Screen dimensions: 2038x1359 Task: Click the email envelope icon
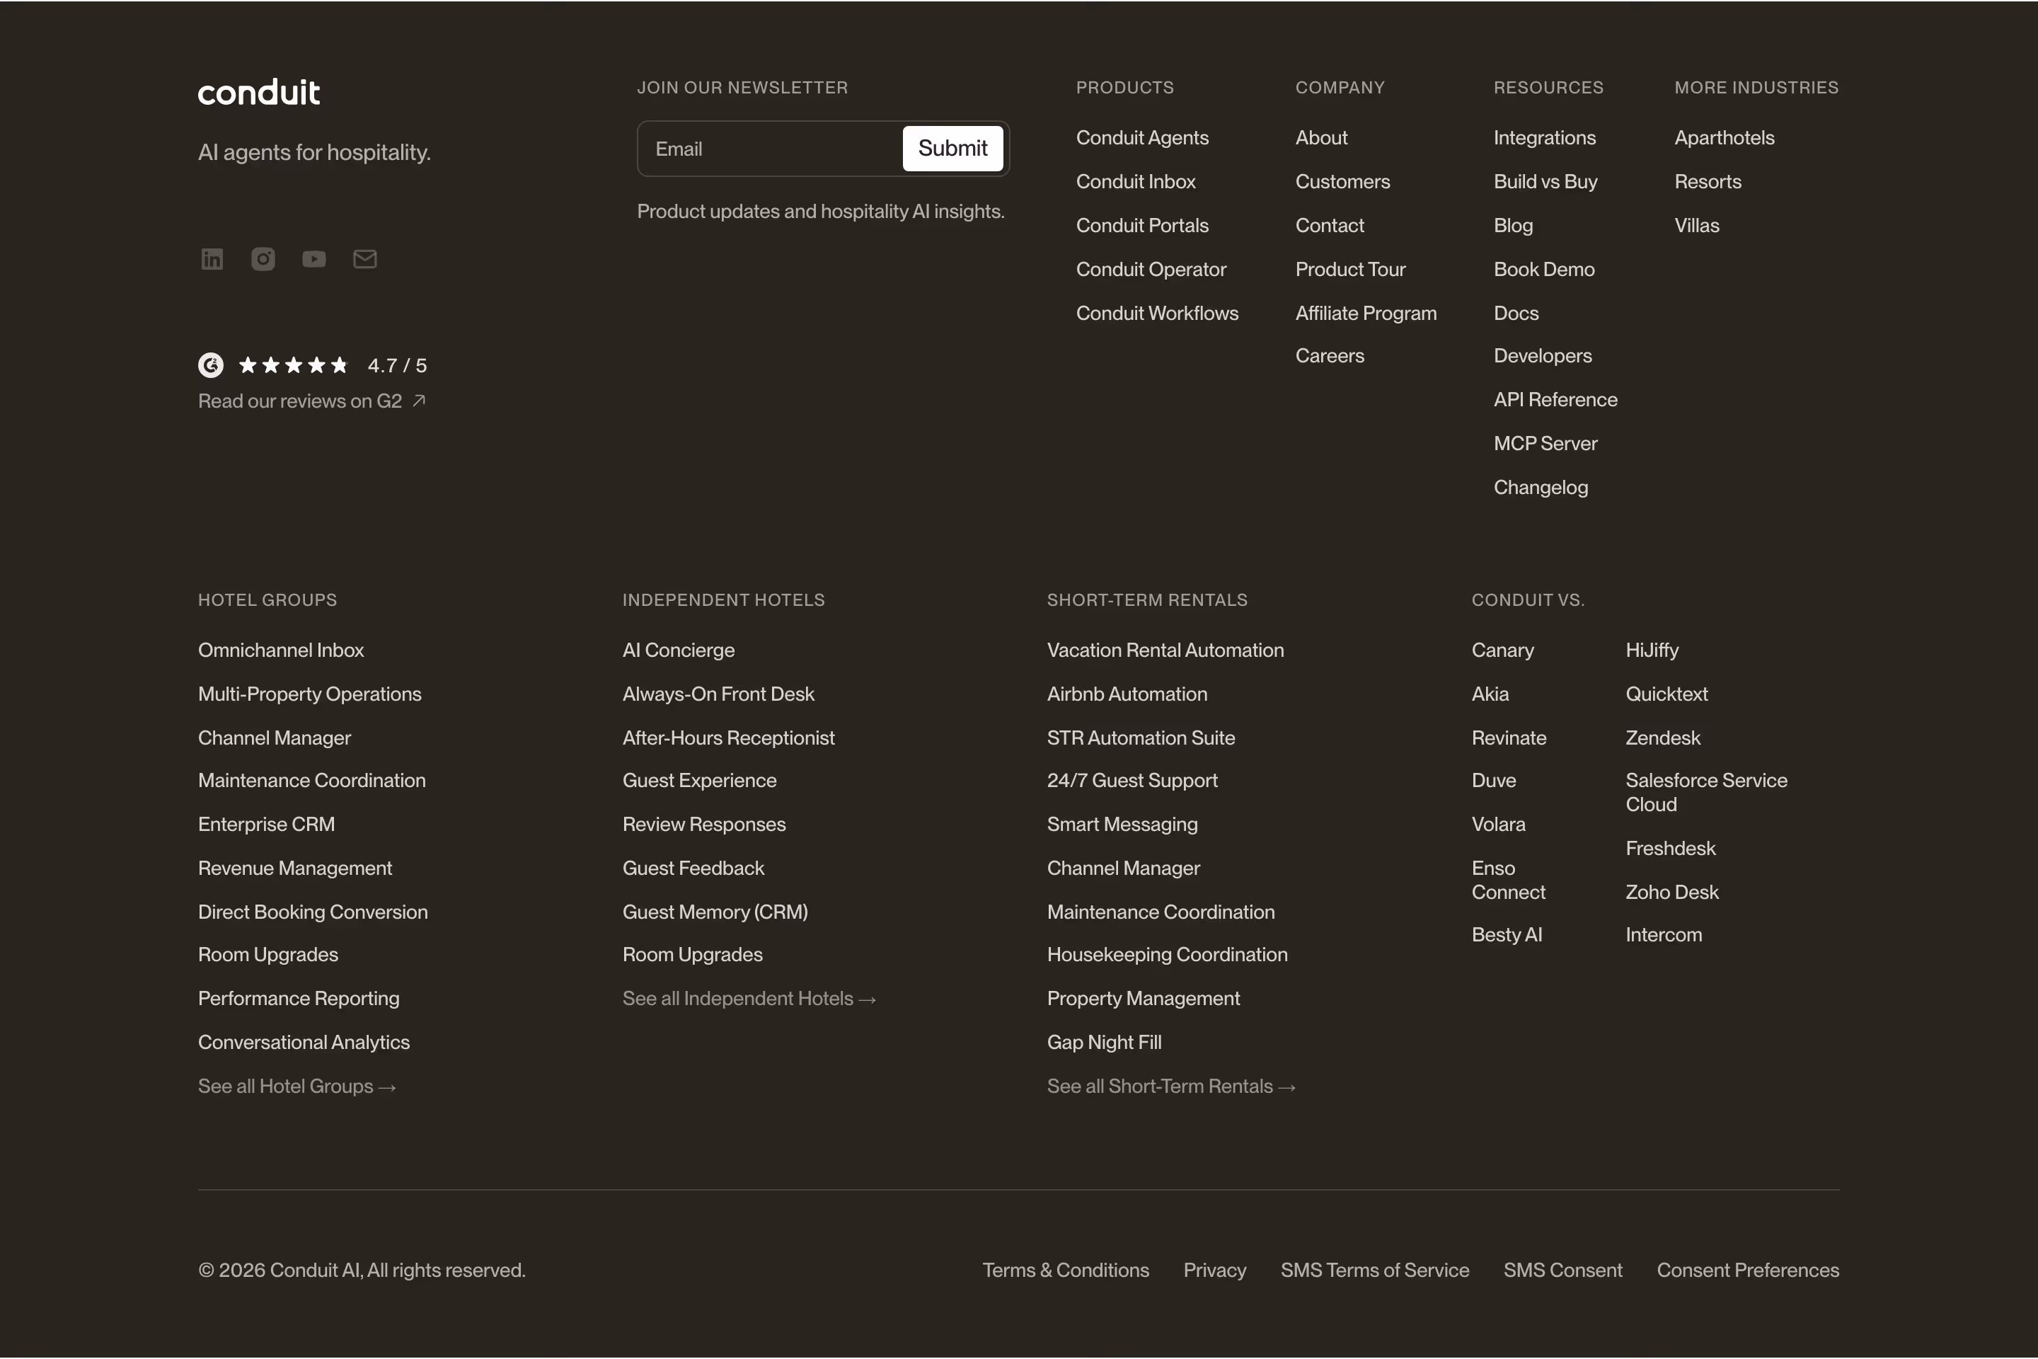click(x=365, y=259)
